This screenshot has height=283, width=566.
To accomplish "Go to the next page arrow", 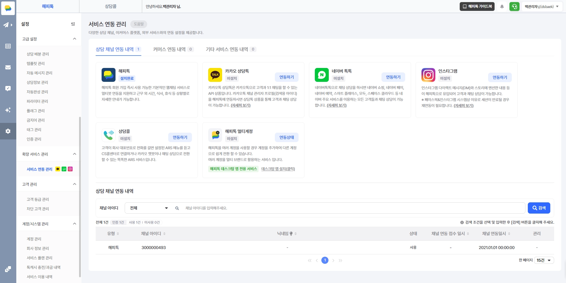I will 333,261.
